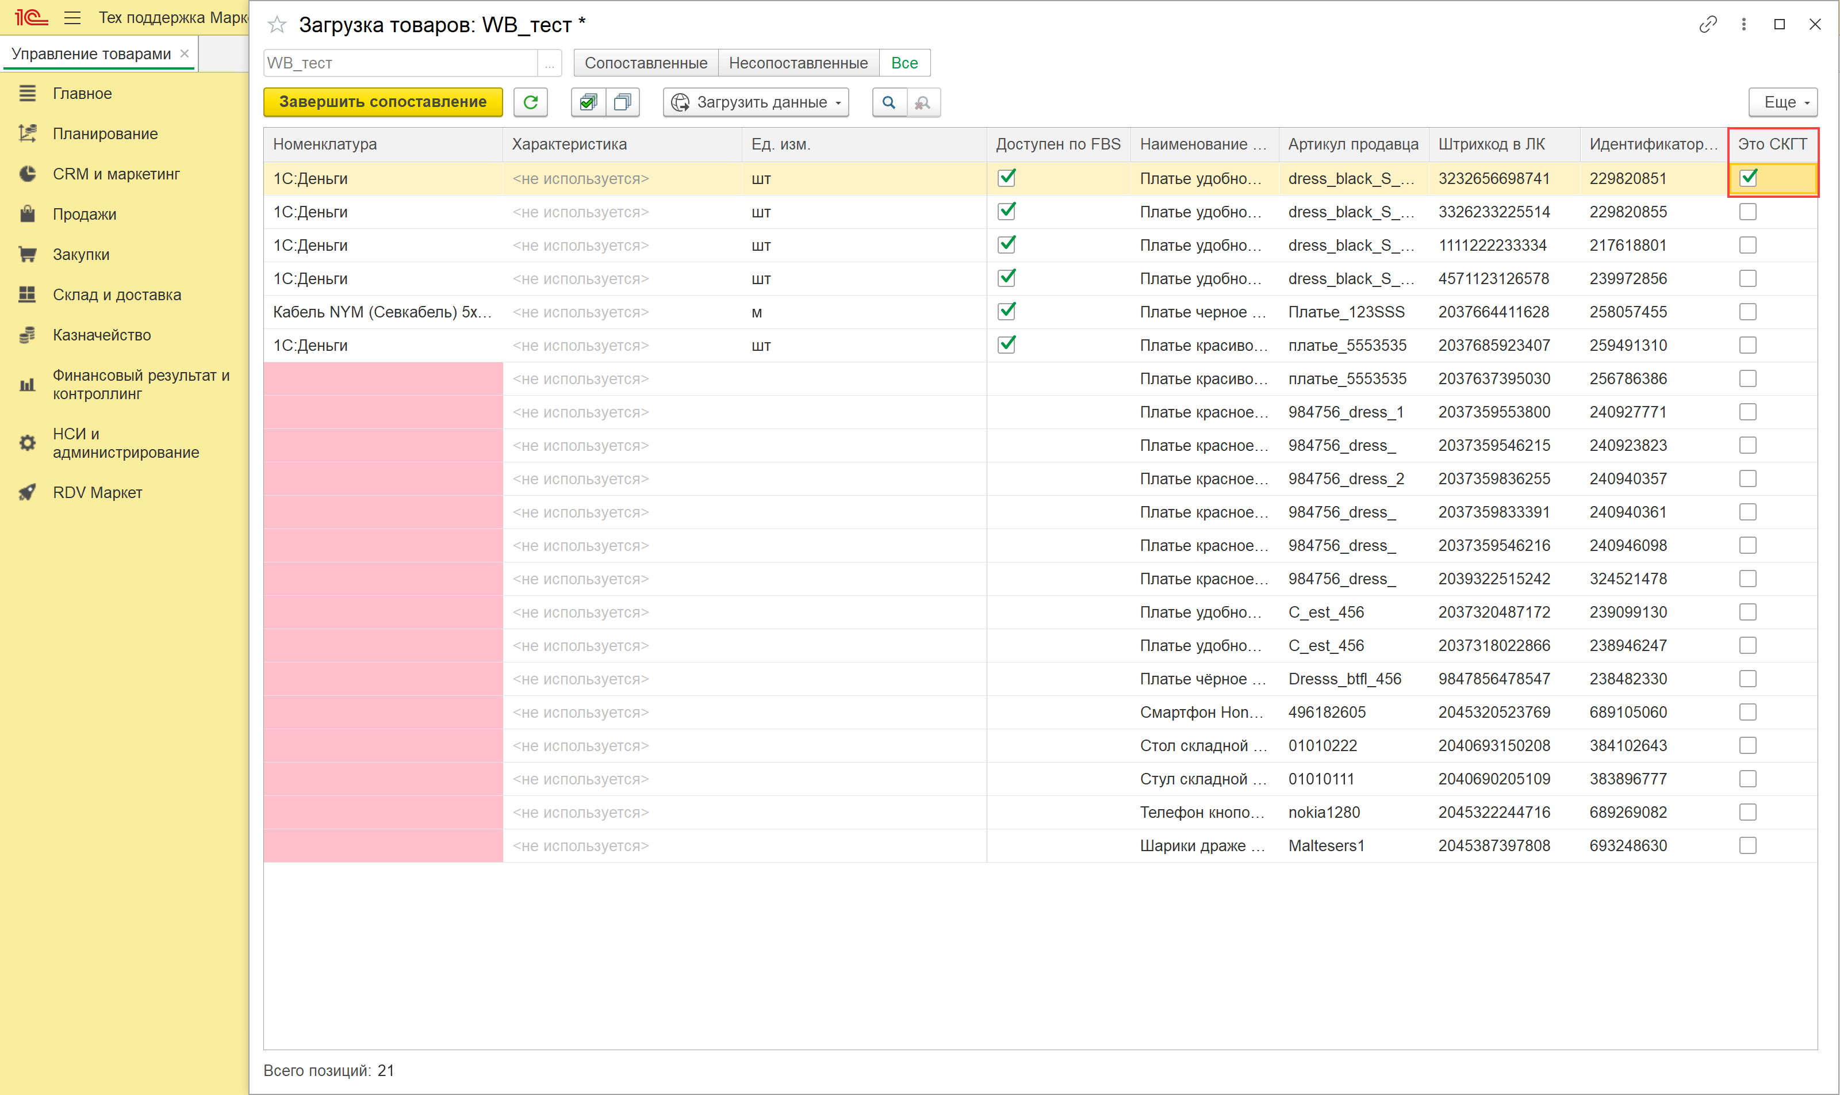Toggle FBS checkbox for Кабель NYM row
This screenshot has width=1840, height=1095.
click(1006, 311)
